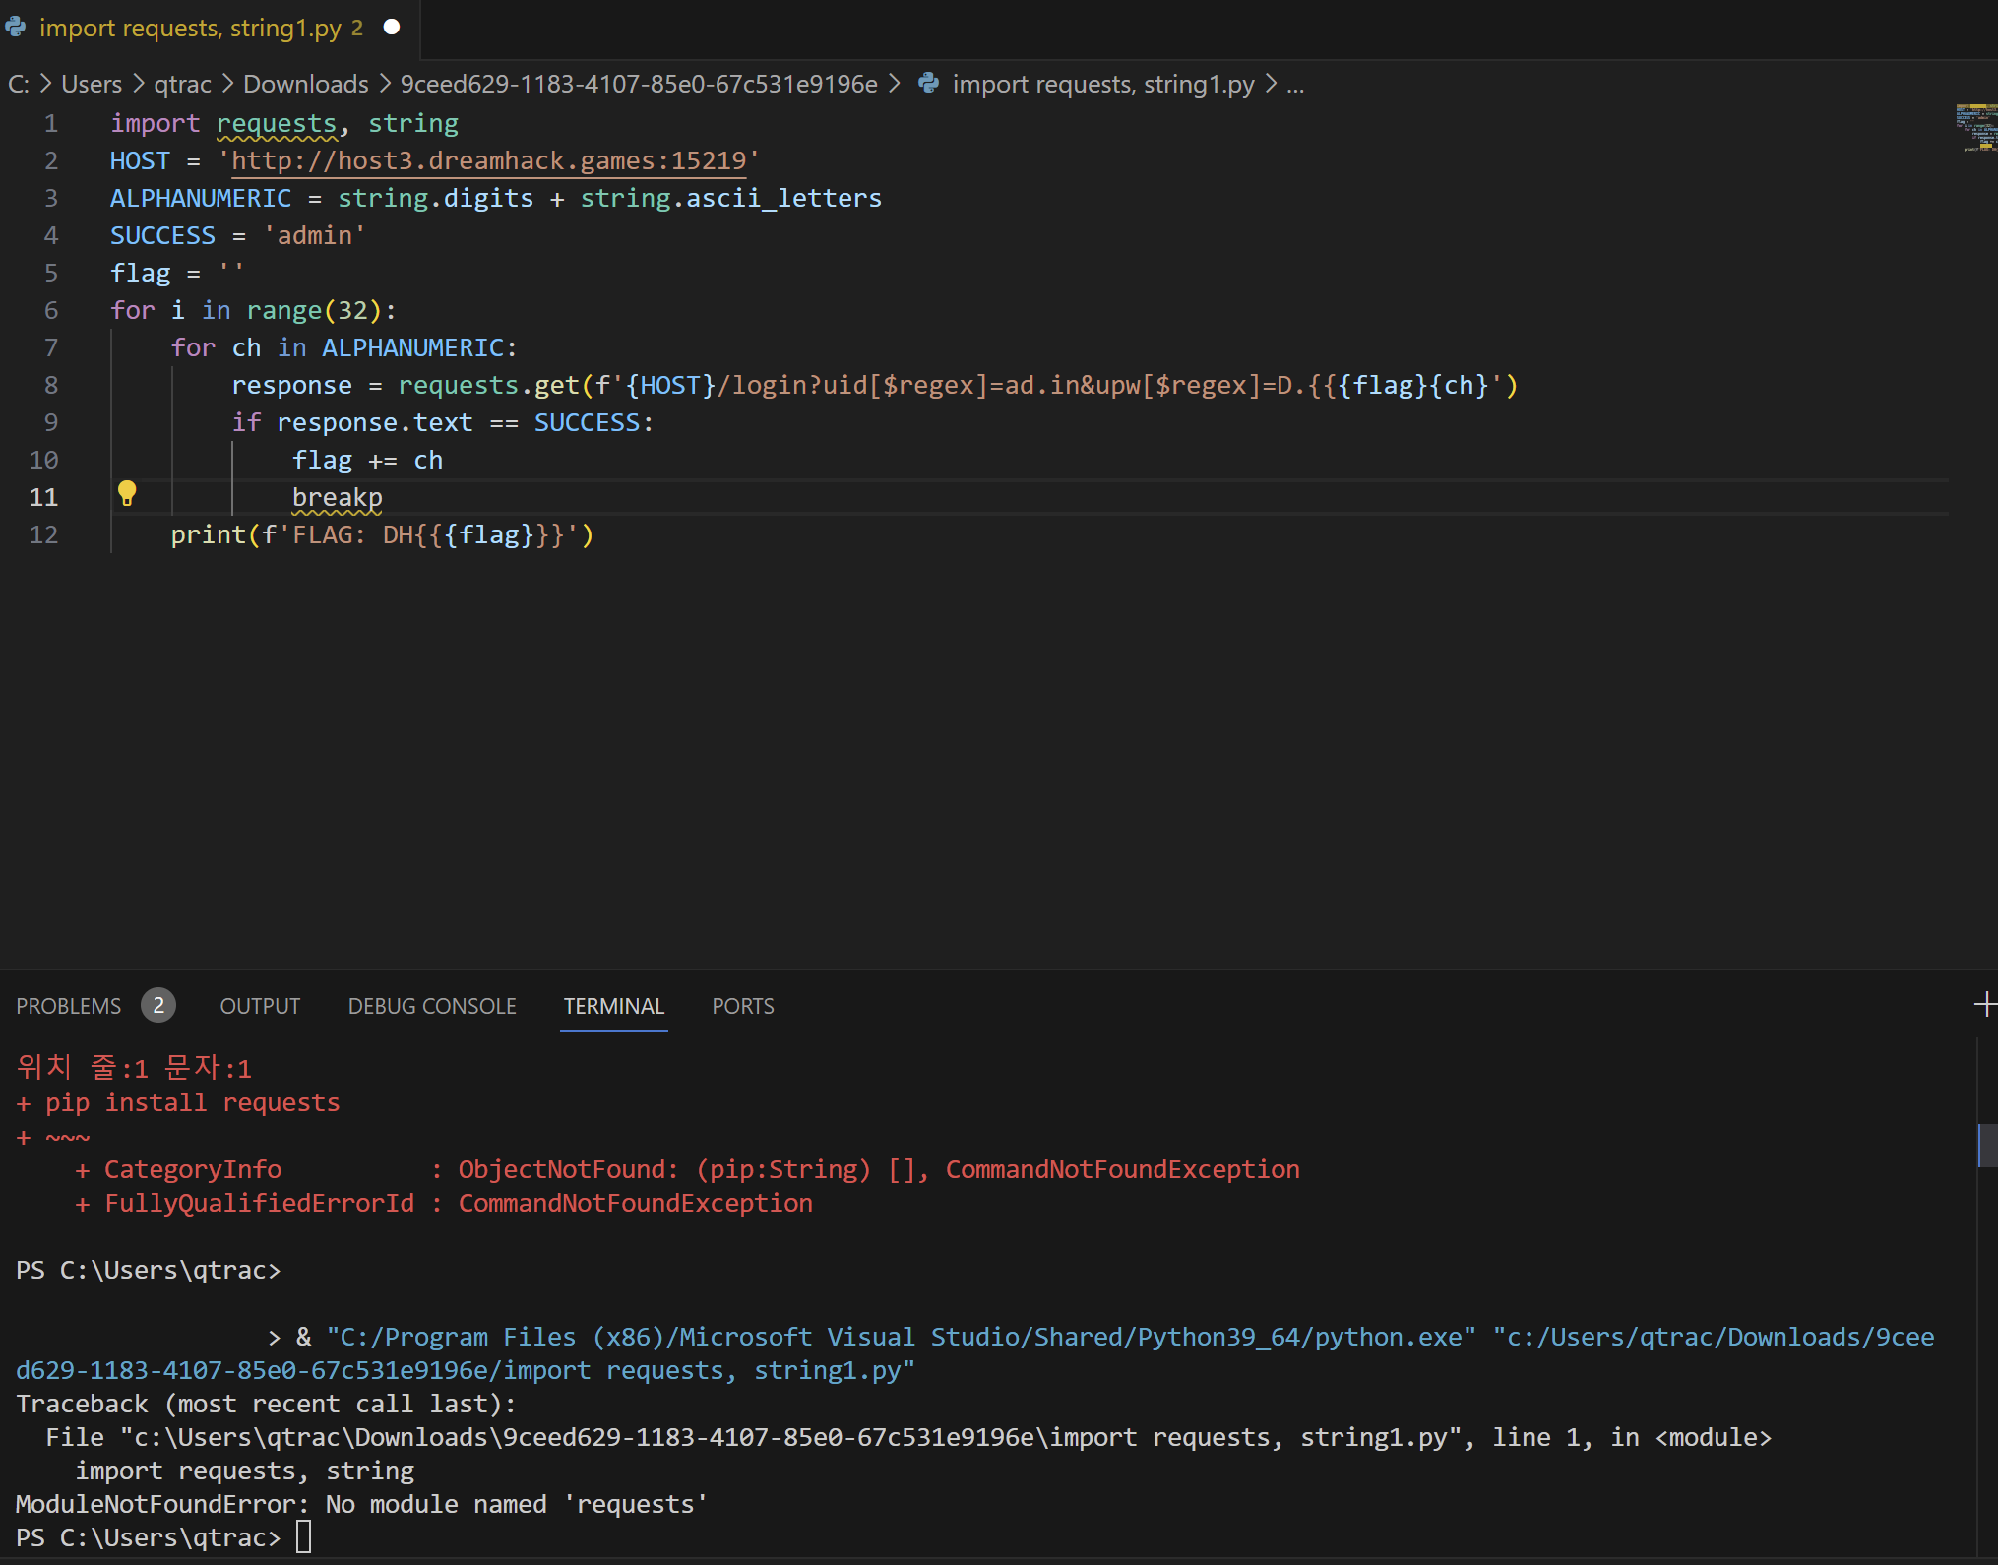Click the dreamhack host URL link
The image size is (1998, 1565).
pos(488,161)
